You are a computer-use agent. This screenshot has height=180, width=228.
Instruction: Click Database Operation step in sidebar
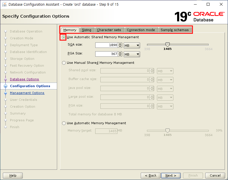(x=26, y=31)
